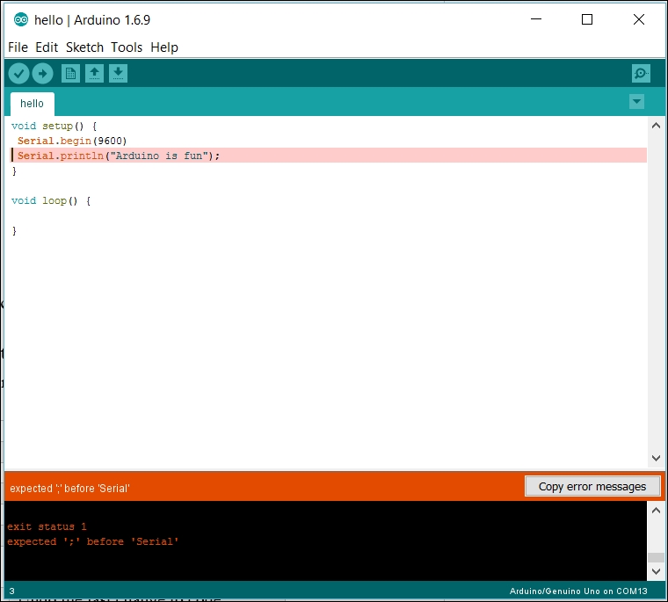Expand the tab options dropdown arrow

point(637,102)
